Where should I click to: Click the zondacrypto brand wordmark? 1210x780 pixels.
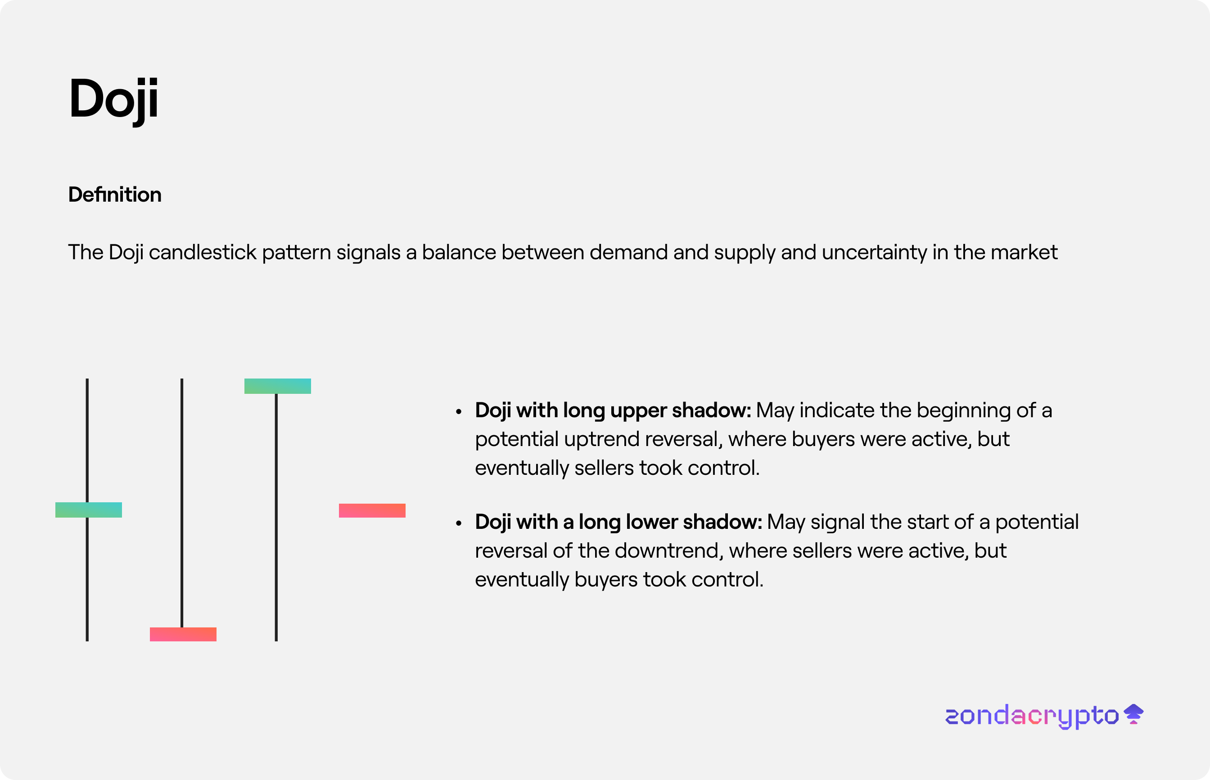pyautogui.click(x=1032, y=716)
